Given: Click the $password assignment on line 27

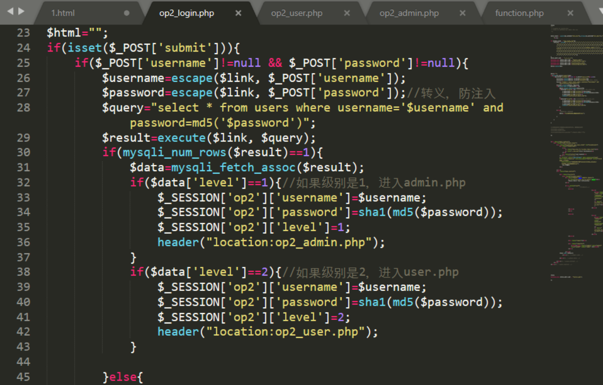Looking at the screenshot, I should point(254,93).
